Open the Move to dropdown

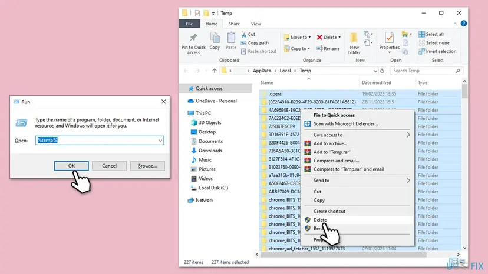coord(298,37)
